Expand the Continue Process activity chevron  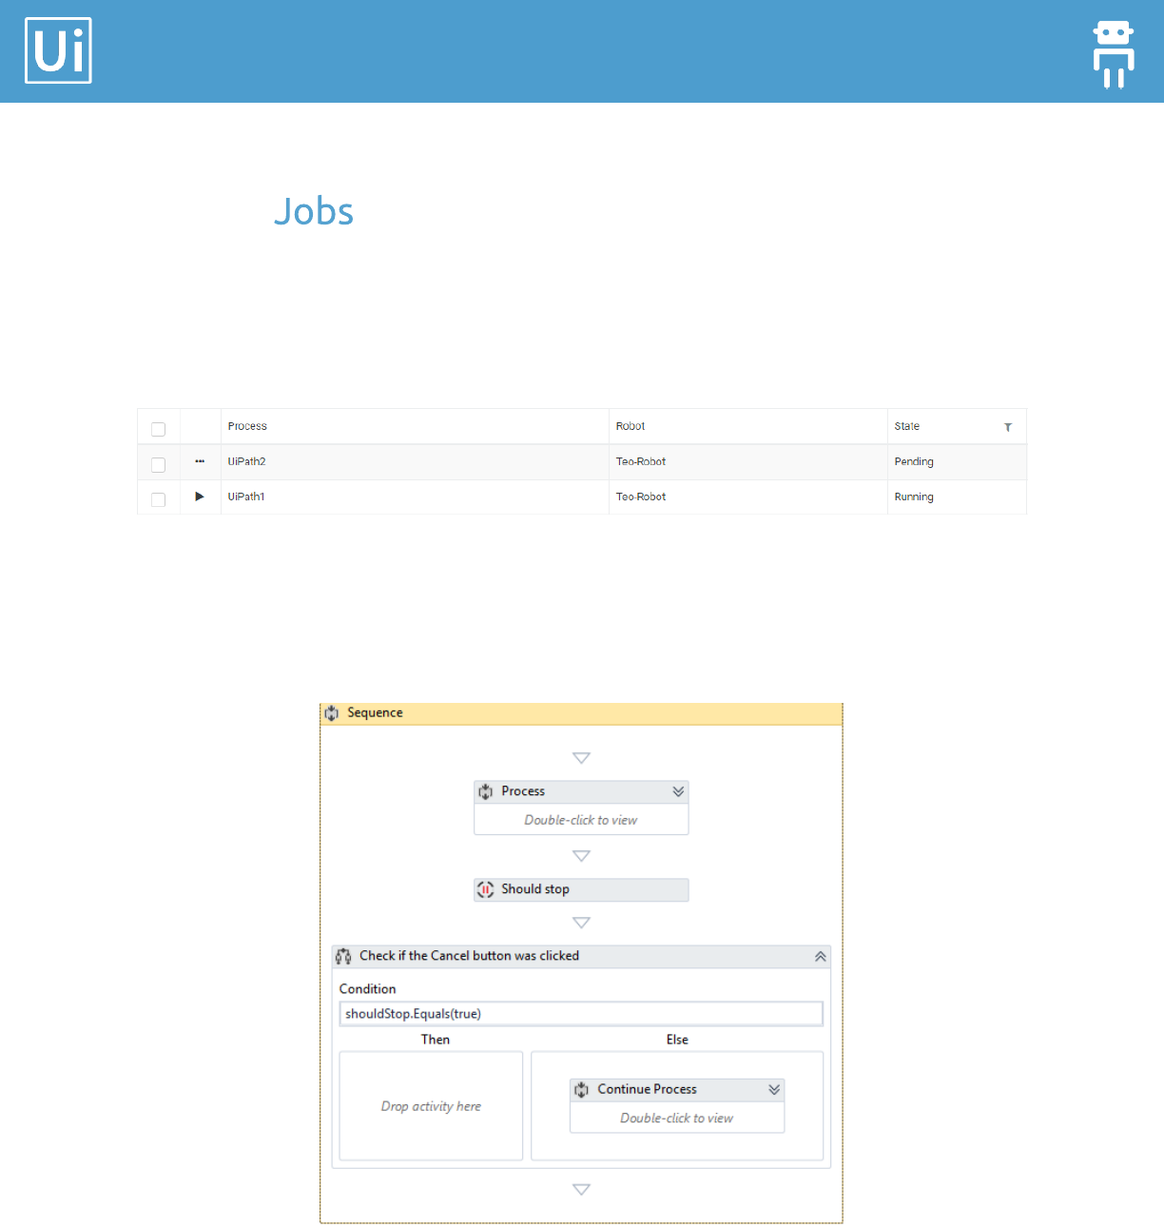(774, 1089)
